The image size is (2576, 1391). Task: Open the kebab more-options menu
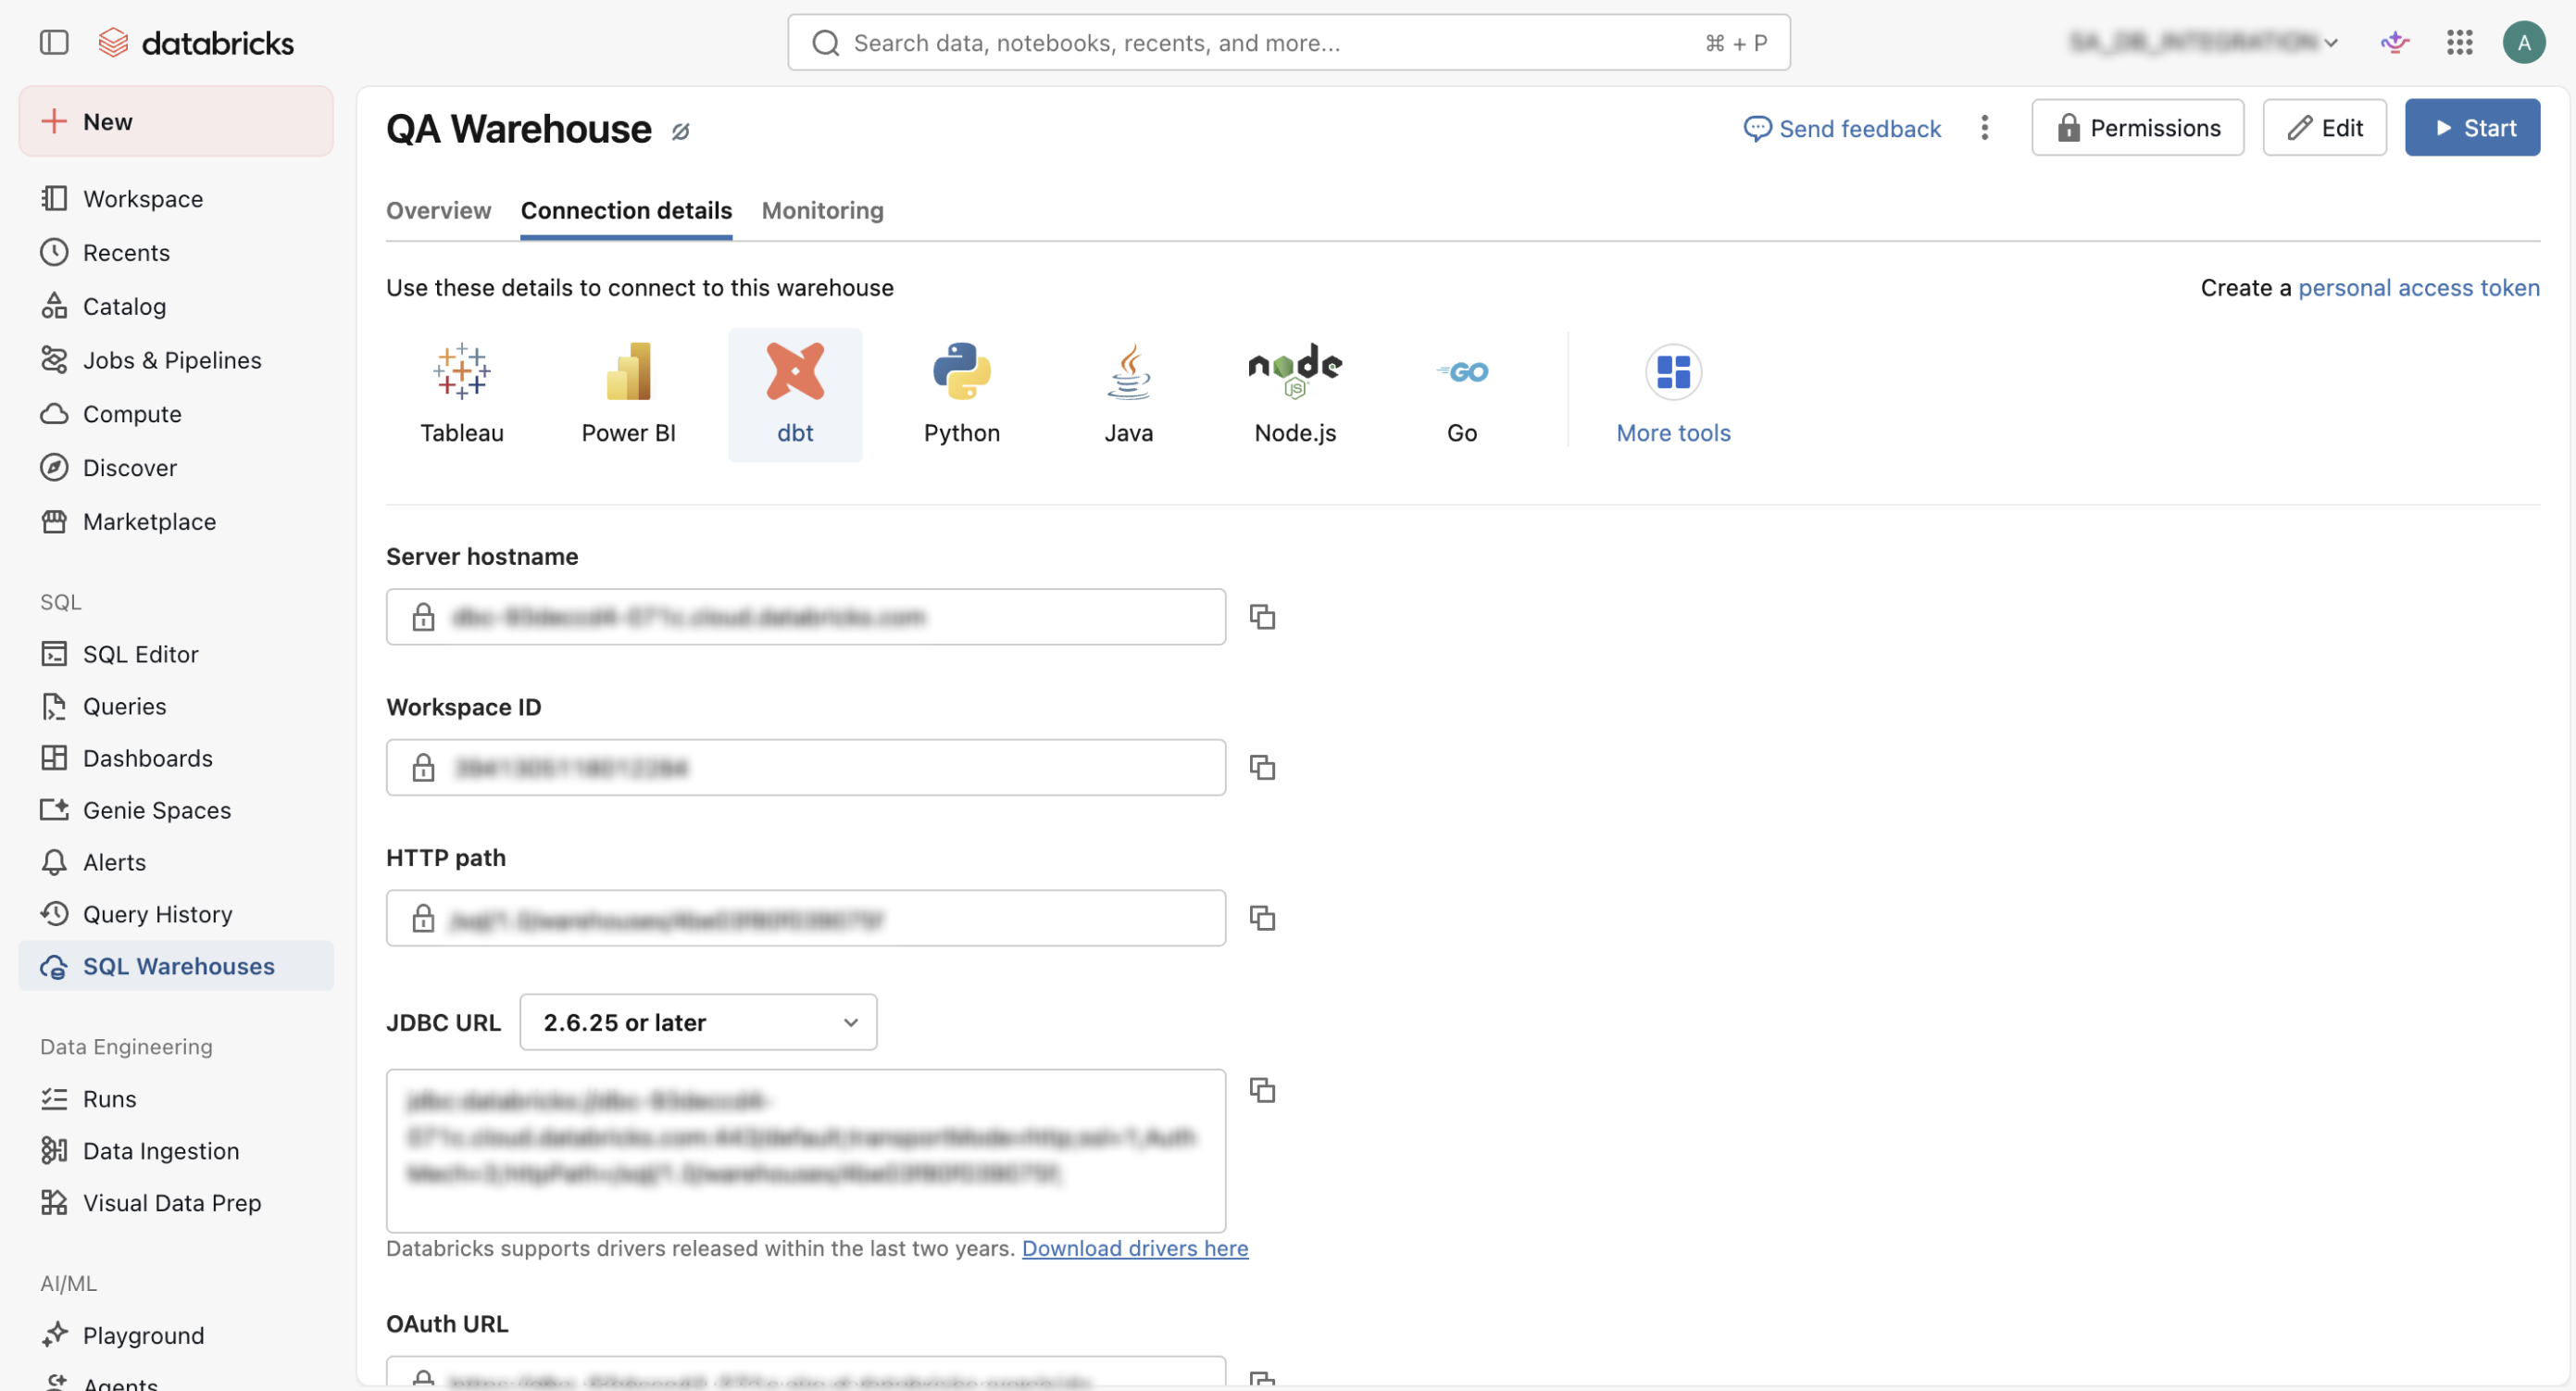click(1985, 128)
